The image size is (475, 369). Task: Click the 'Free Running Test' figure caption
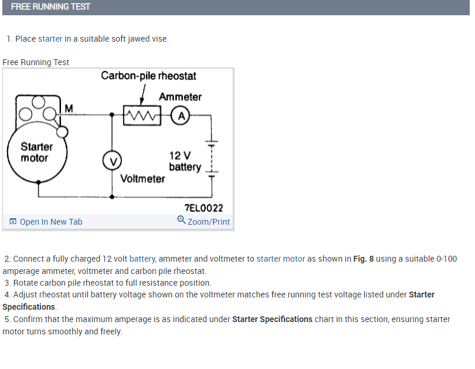(36, 62)
